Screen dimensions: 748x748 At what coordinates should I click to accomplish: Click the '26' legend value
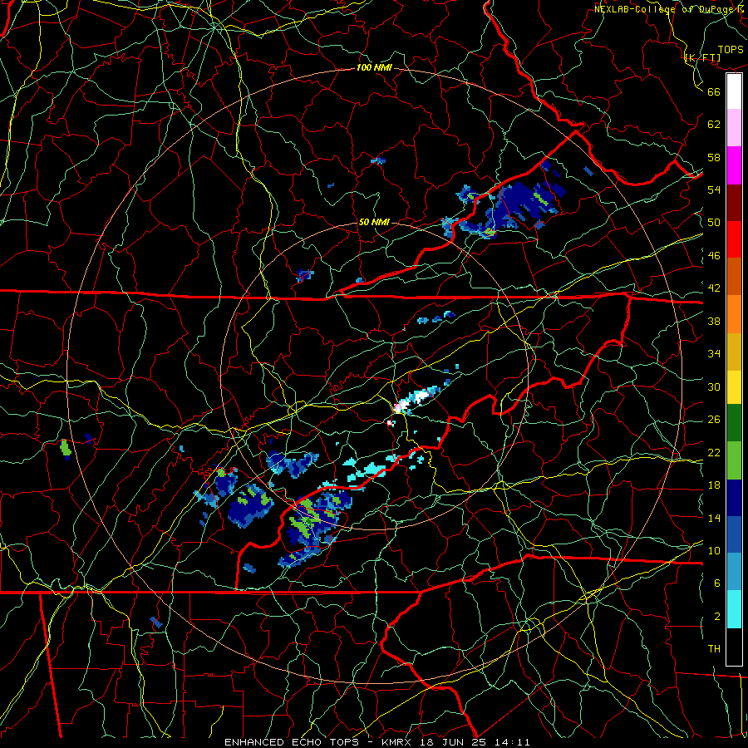714,420
